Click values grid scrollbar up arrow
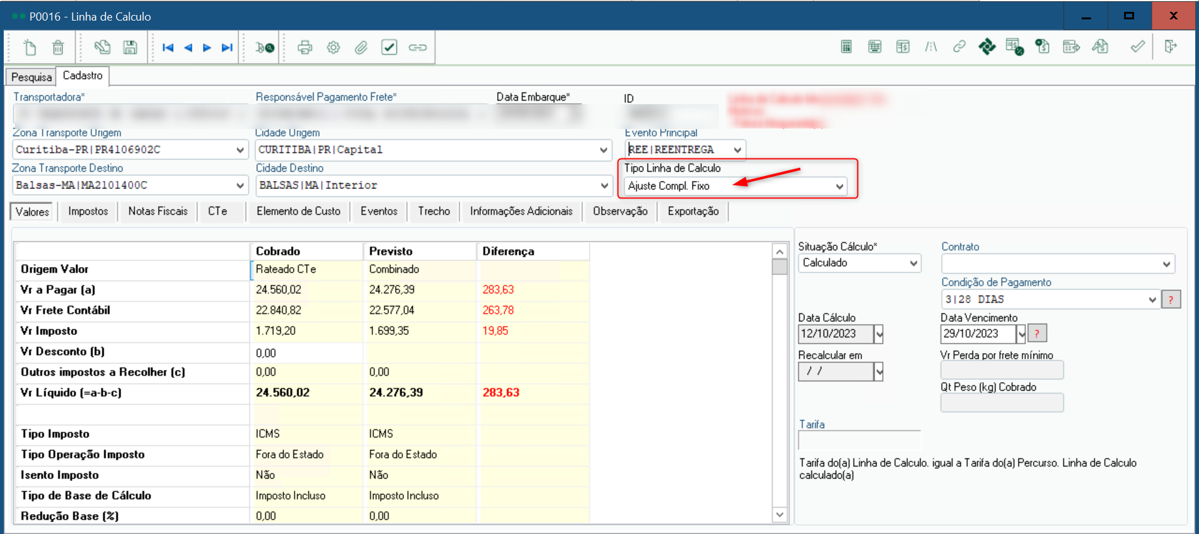The width and height of the screenshot is (1199, 534). click(779, 251)
